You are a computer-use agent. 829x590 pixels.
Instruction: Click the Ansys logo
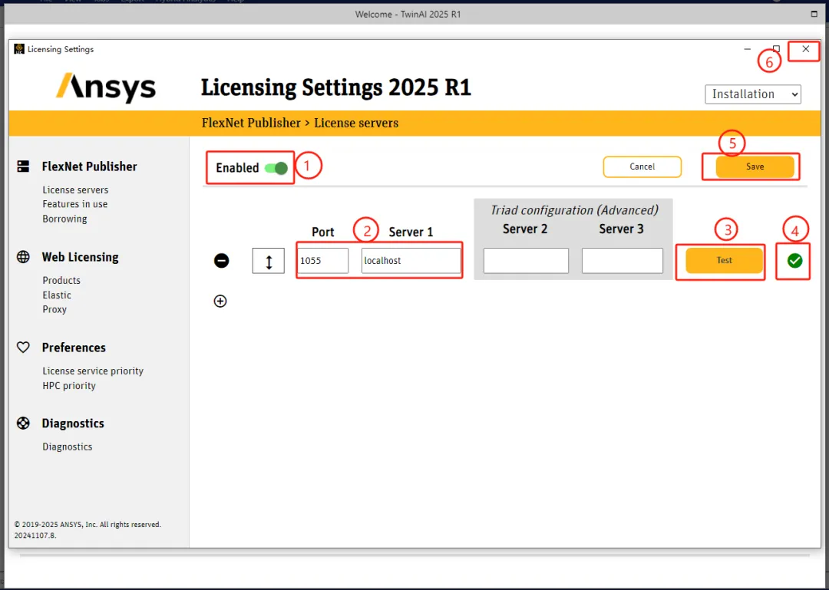(x=106, y=87)
